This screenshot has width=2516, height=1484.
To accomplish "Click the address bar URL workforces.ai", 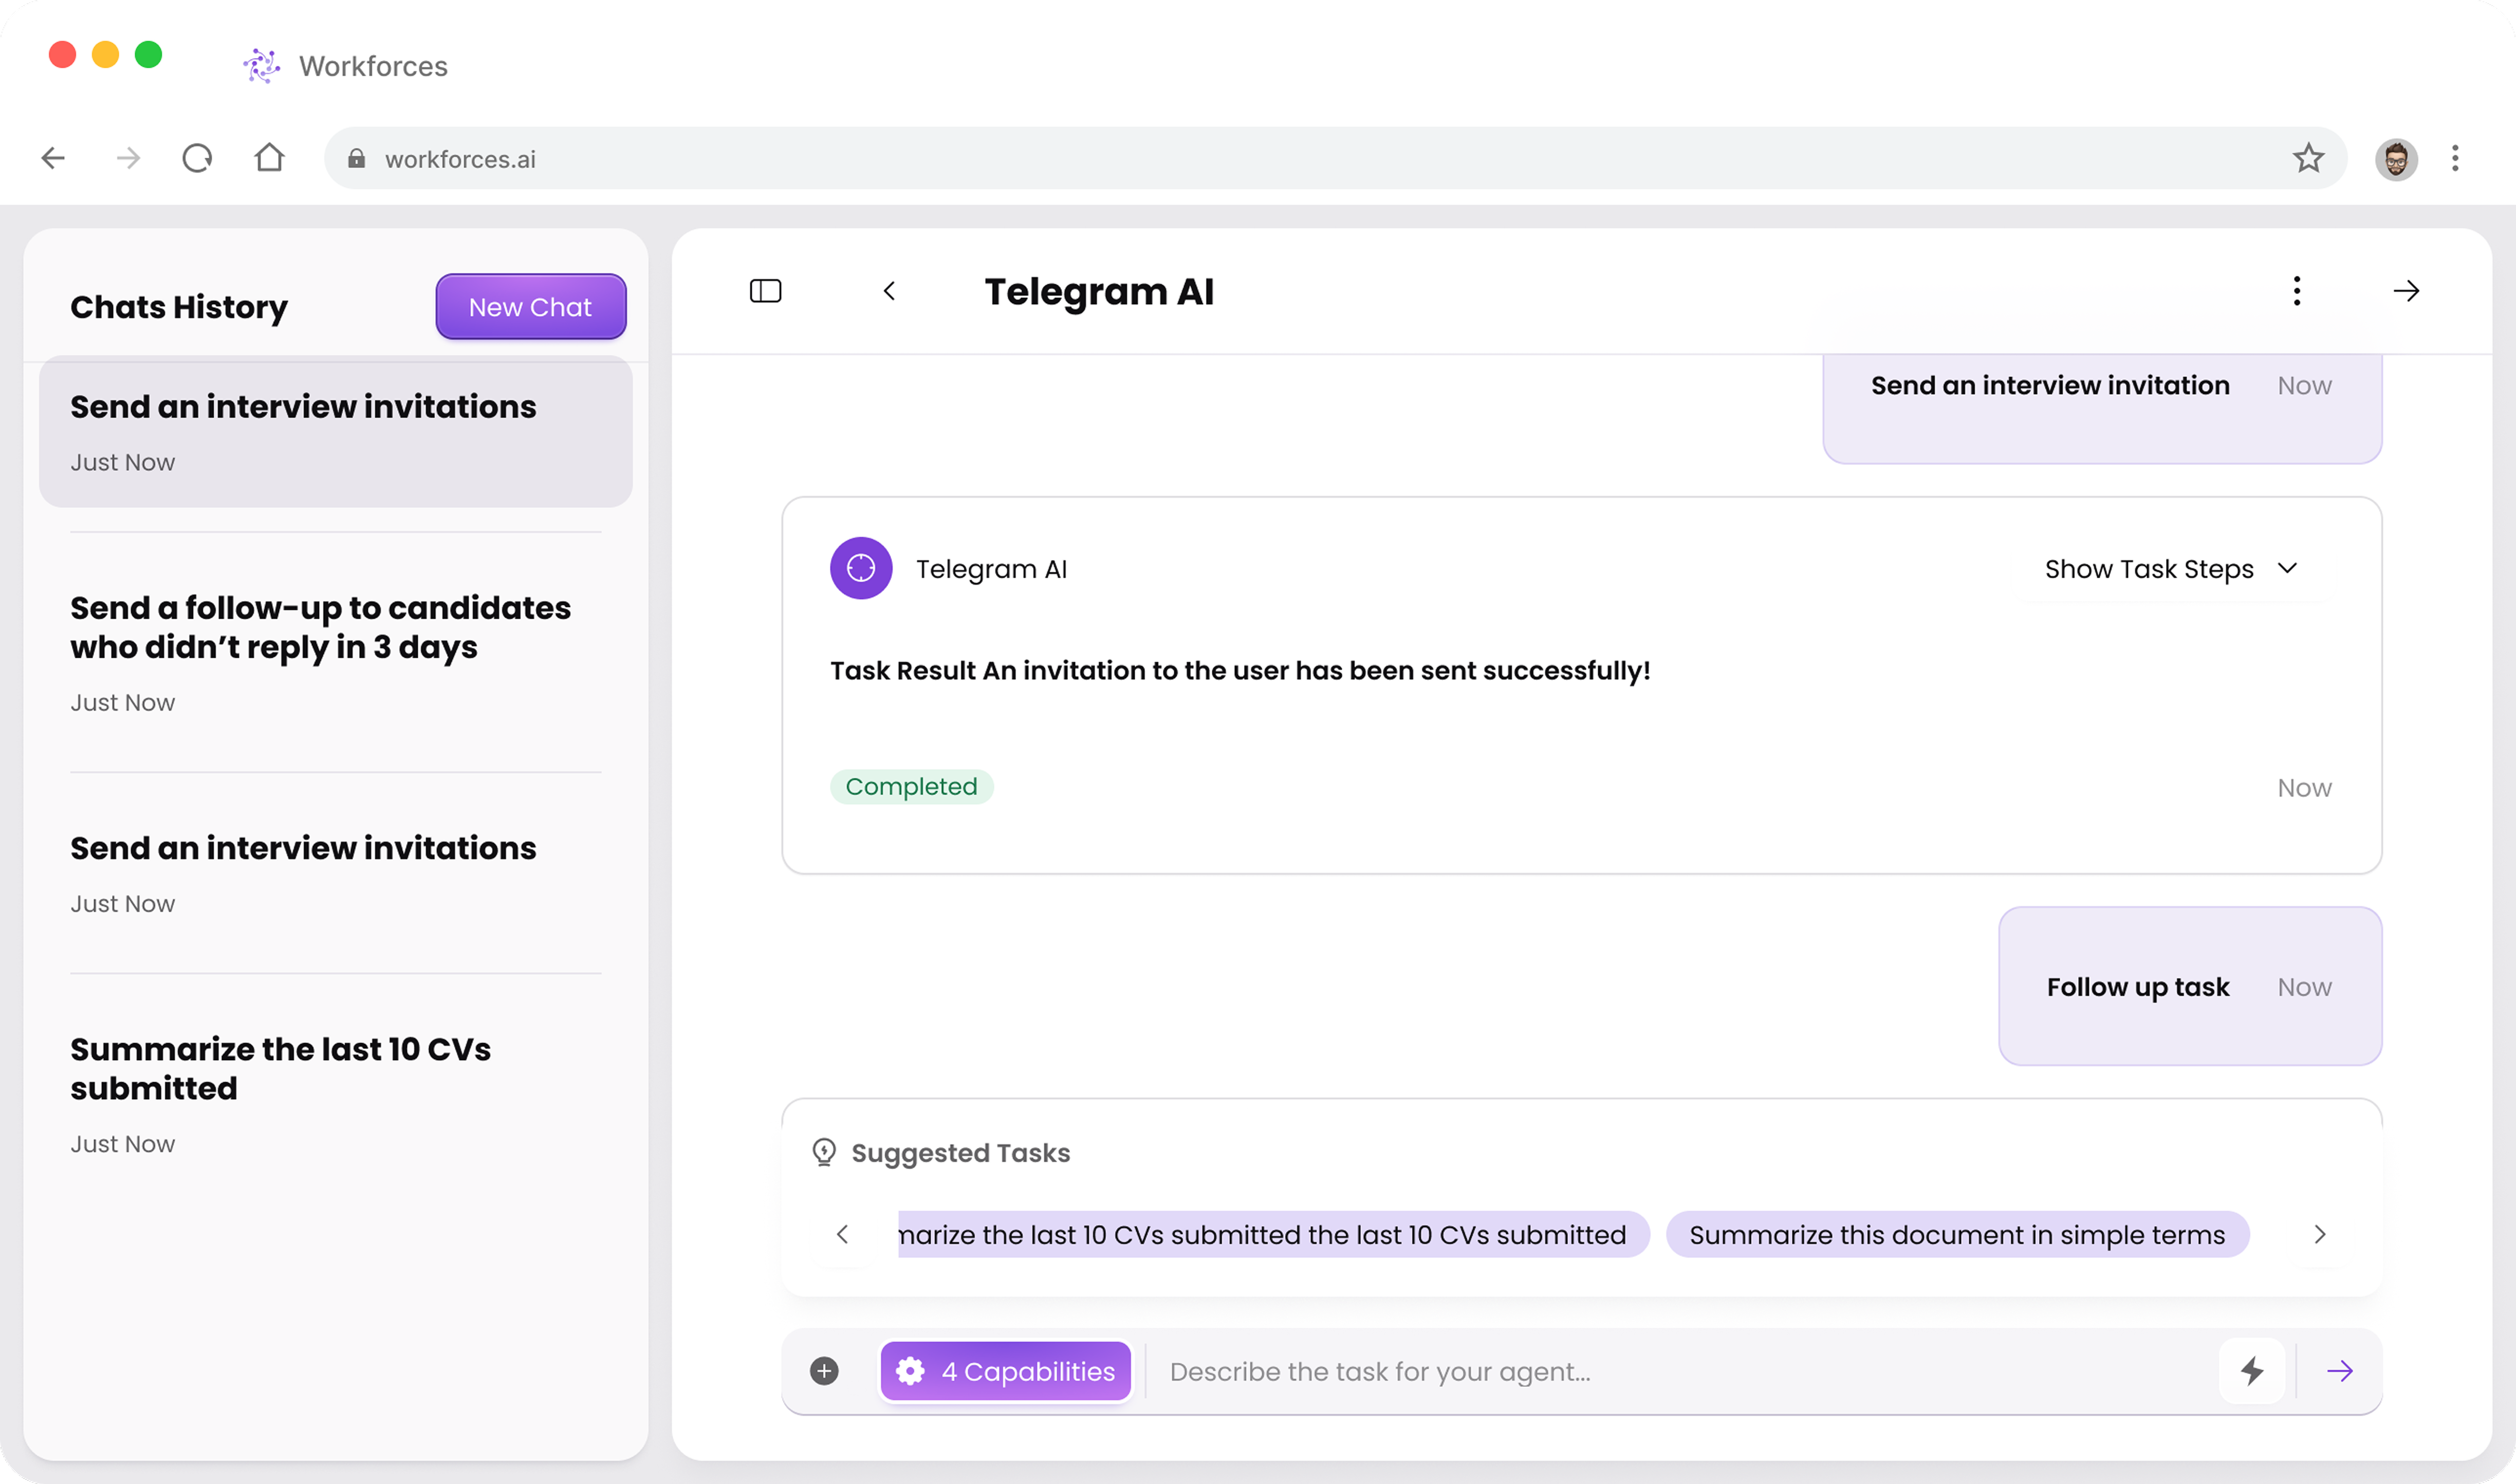I will click(x=460, y=159).
